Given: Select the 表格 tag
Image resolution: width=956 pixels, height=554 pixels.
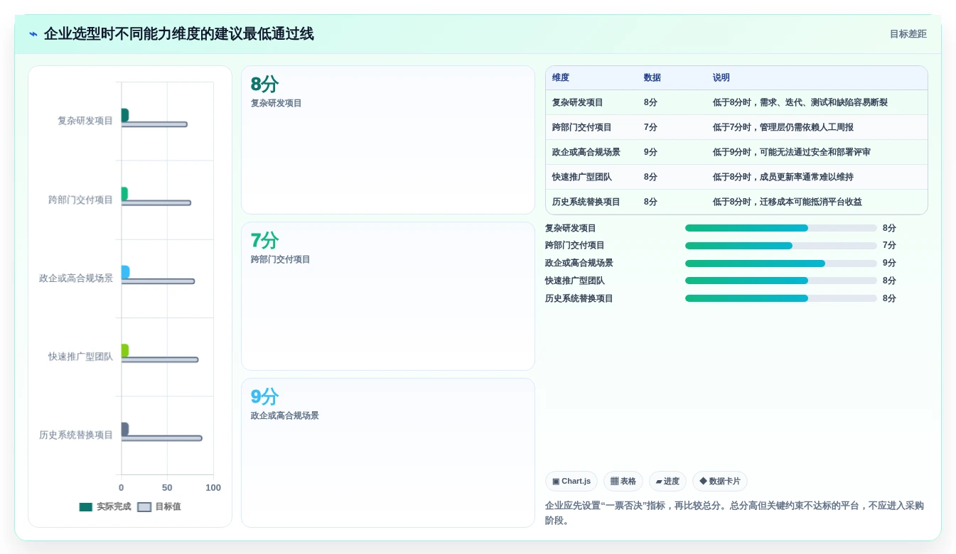Looking at the screenshot, I should click(623, 481).
